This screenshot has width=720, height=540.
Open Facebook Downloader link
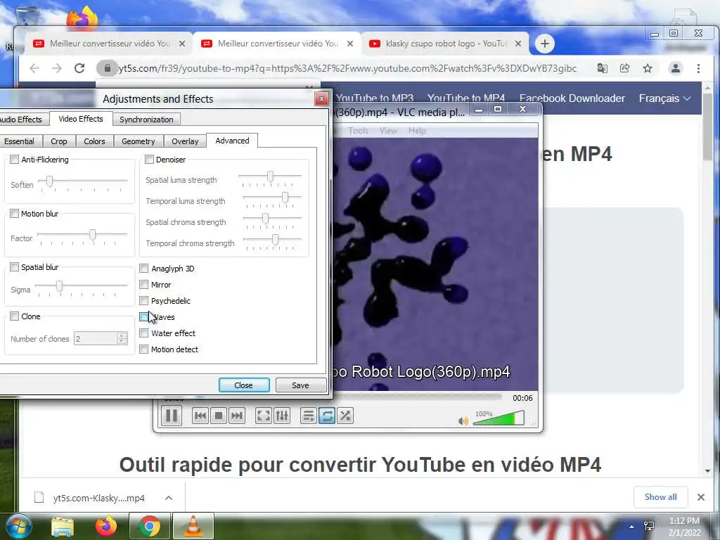572,98
